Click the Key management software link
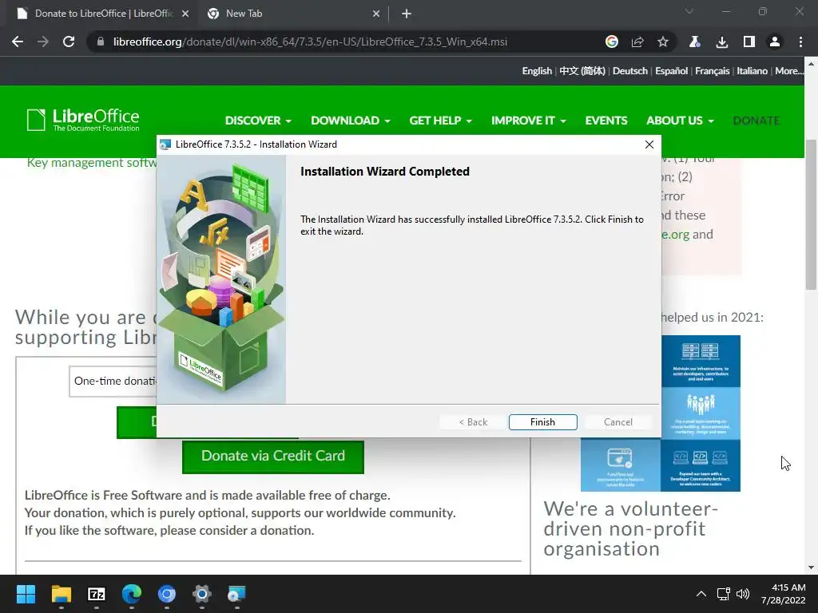The width and height of the screenshot is (818, 613). pyautogui.click(x=92, y=163)
